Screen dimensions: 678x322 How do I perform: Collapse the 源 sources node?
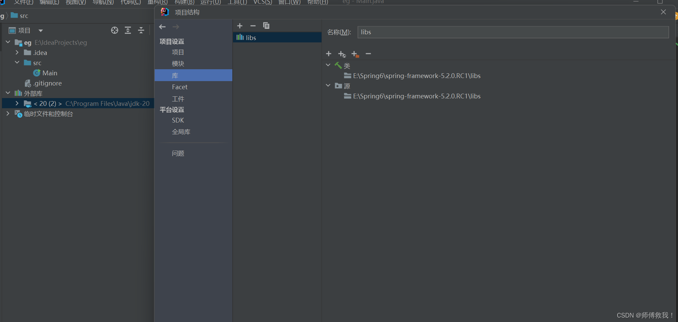tap(328, 85)
